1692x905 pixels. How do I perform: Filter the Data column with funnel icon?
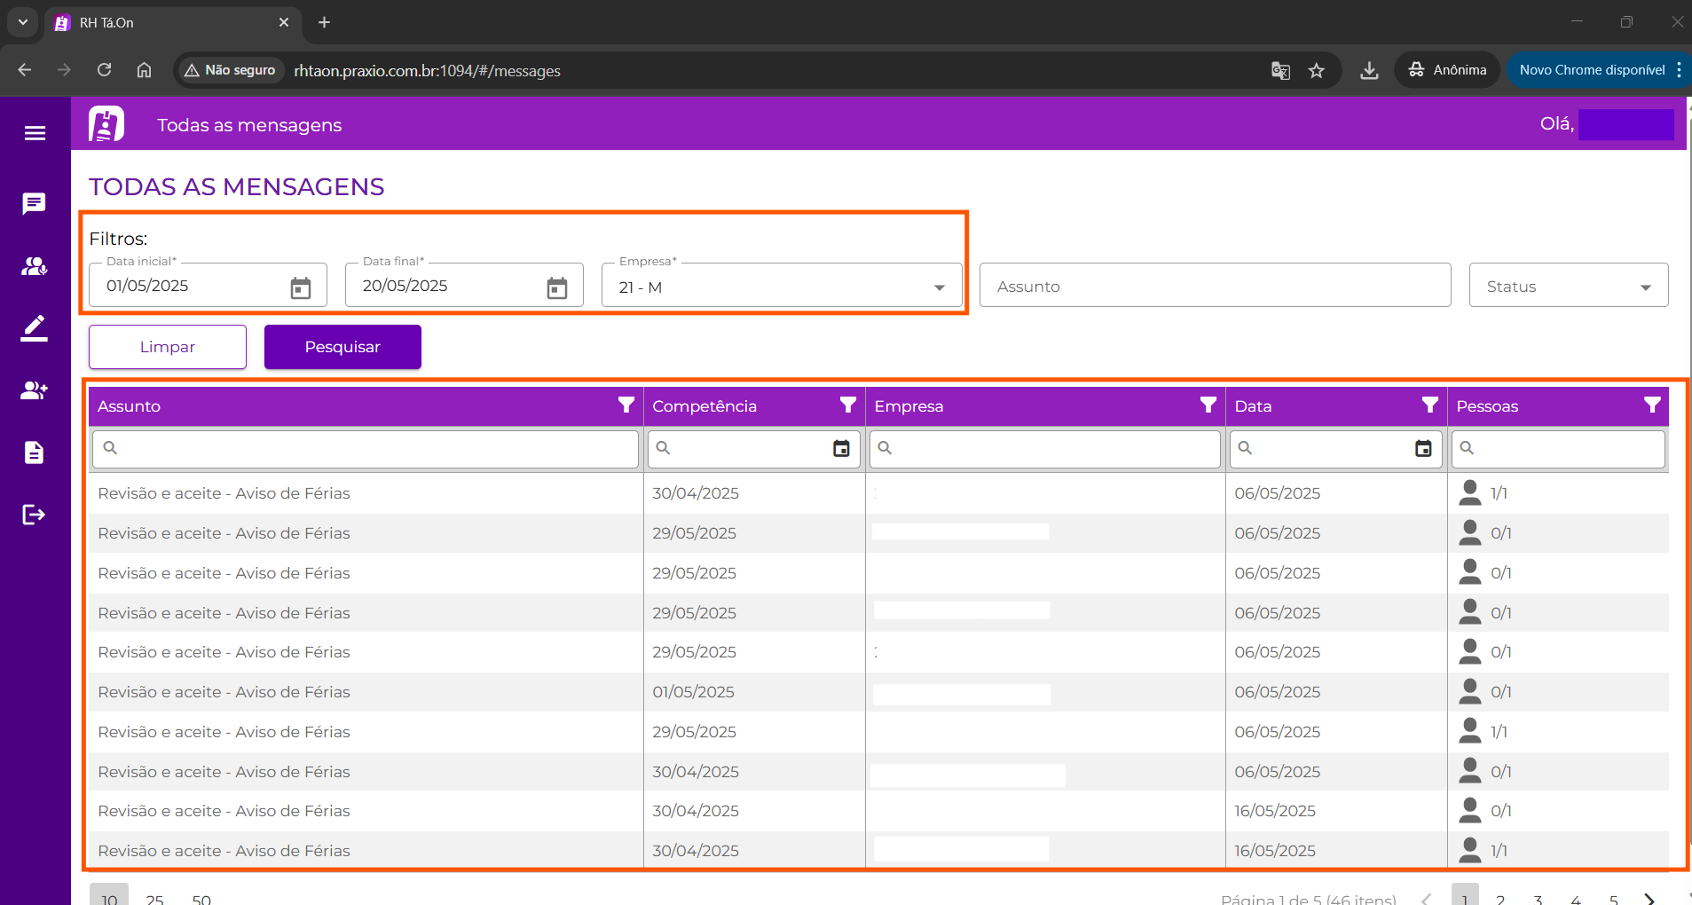pos(1430,405)
